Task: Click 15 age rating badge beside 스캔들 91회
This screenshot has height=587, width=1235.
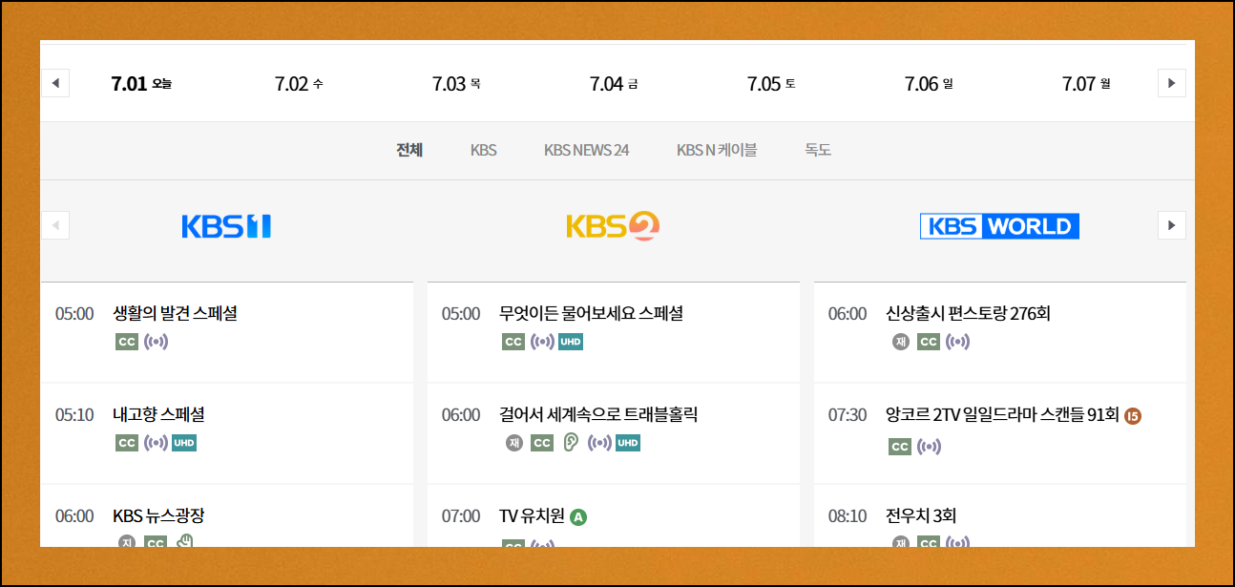Action: [x=1133, y=416]
